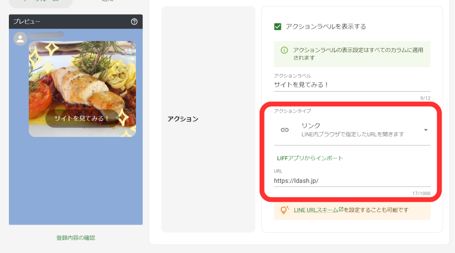
Task: Click the lightbulb icon in the orange tip
Action: 284,210
